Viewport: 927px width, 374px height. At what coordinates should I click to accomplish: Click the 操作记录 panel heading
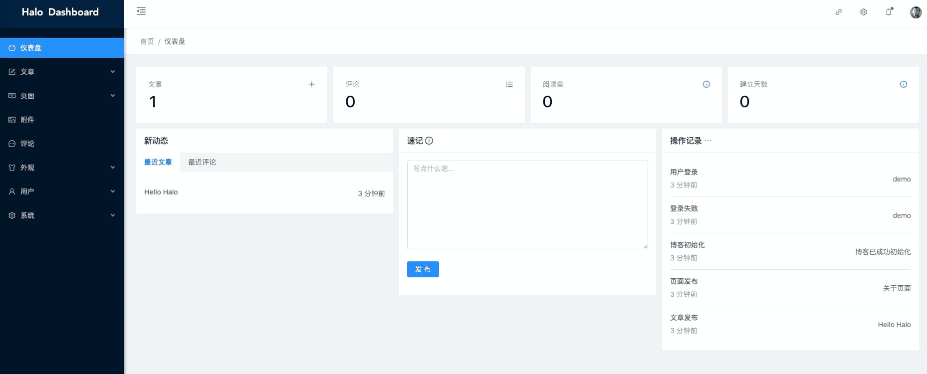click(x=686, y=141)
